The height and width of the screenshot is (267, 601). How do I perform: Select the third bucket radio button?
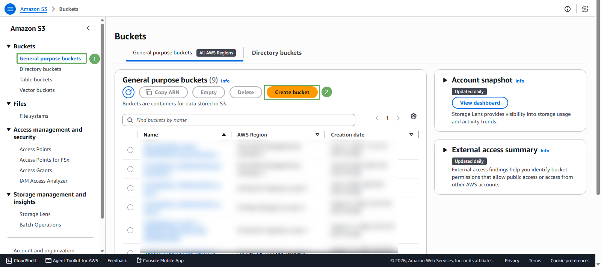pyautogui.click(x=130, y=188)
